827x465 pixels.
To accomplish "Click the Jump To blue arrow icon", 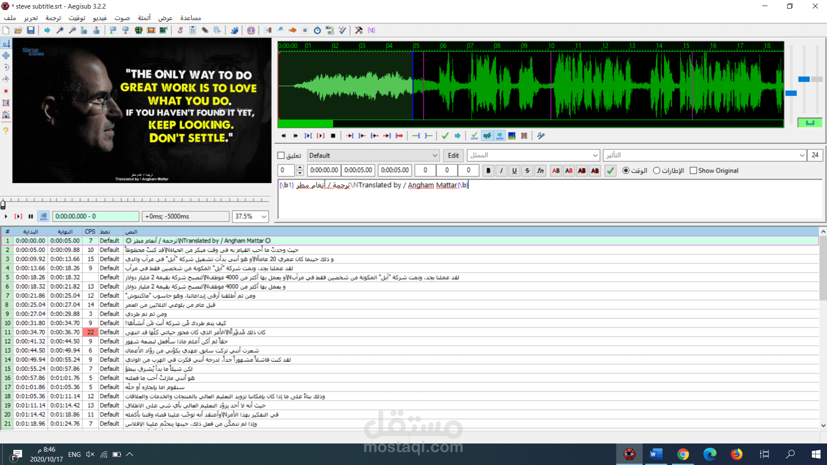I will 47,30.
